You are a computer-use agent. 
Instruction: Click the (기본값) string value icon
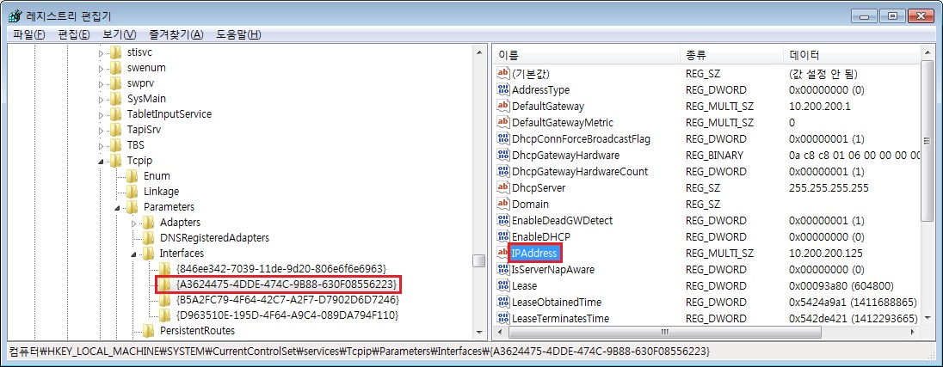(x=502, y=74)
